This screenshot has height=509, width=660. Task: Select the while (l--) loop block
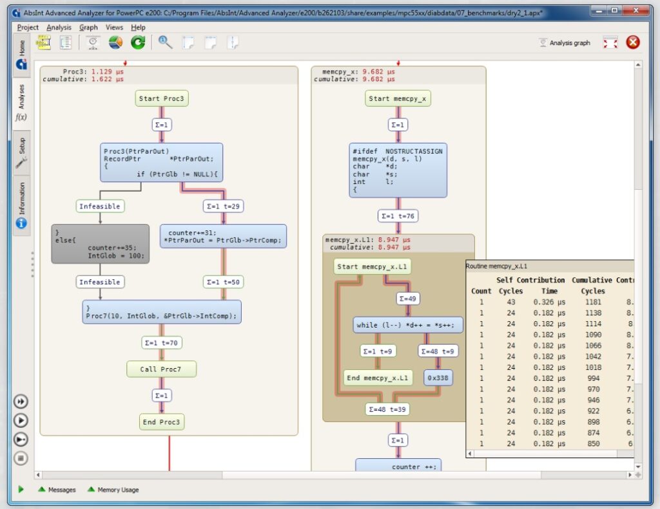tap(407, 325)
